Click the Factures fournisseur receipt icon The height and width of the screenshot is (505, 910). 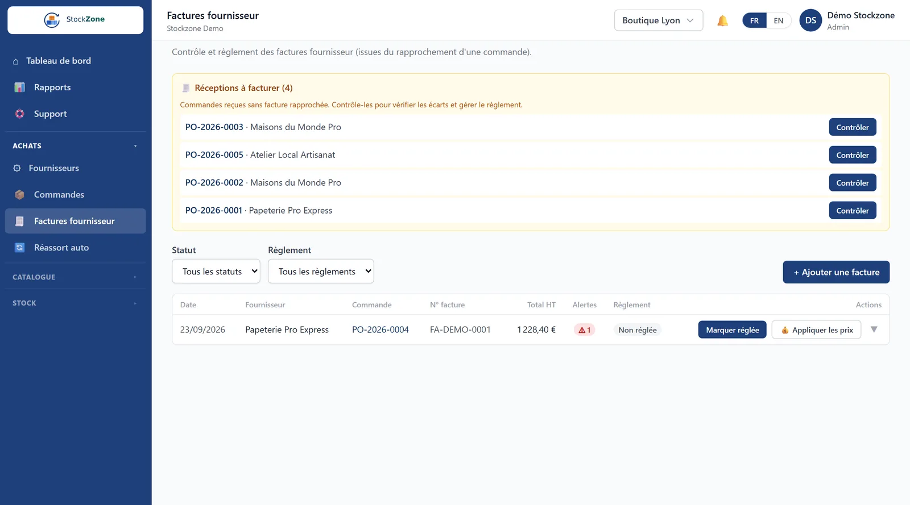tap(20, 221)
